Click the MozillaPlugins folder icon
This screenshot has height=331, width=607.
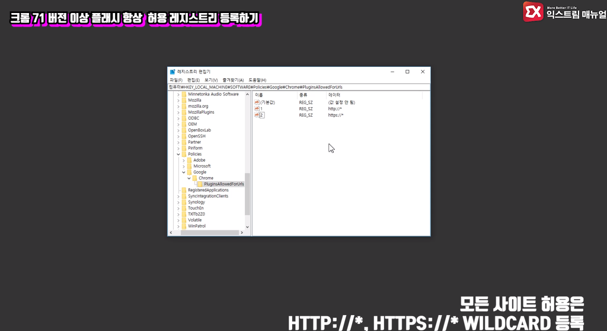click(x=184, y=112)
